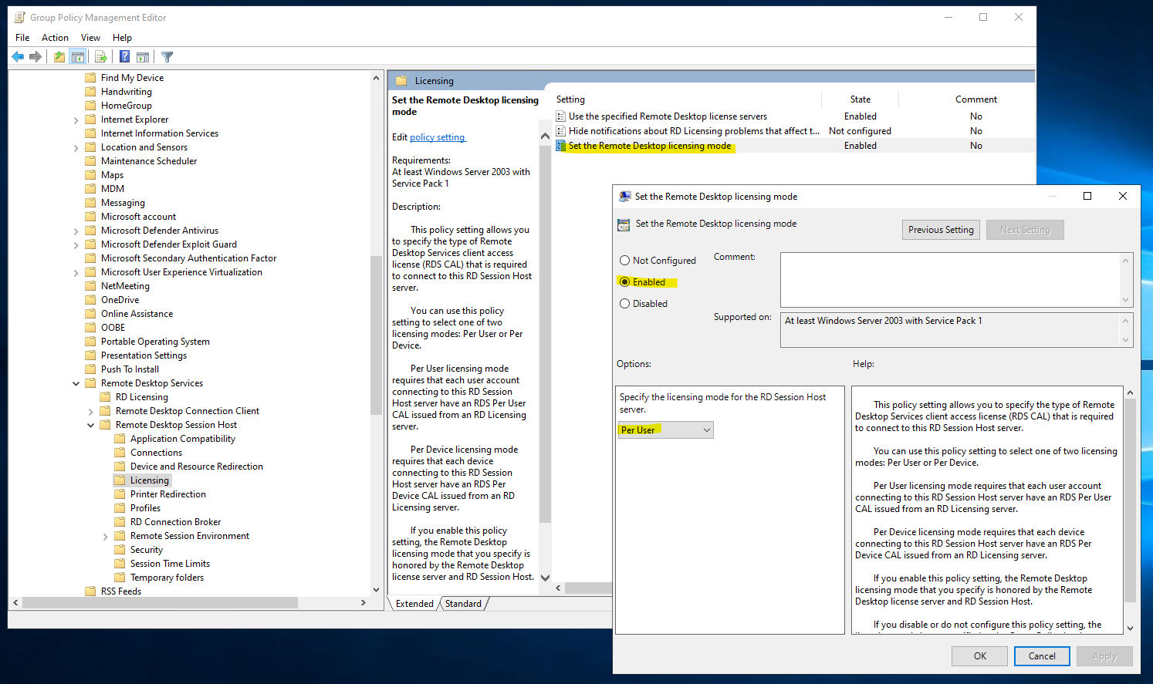Click the Group Policy Management Editor title icon
The image size is (1153, 684).
(20, 17)
